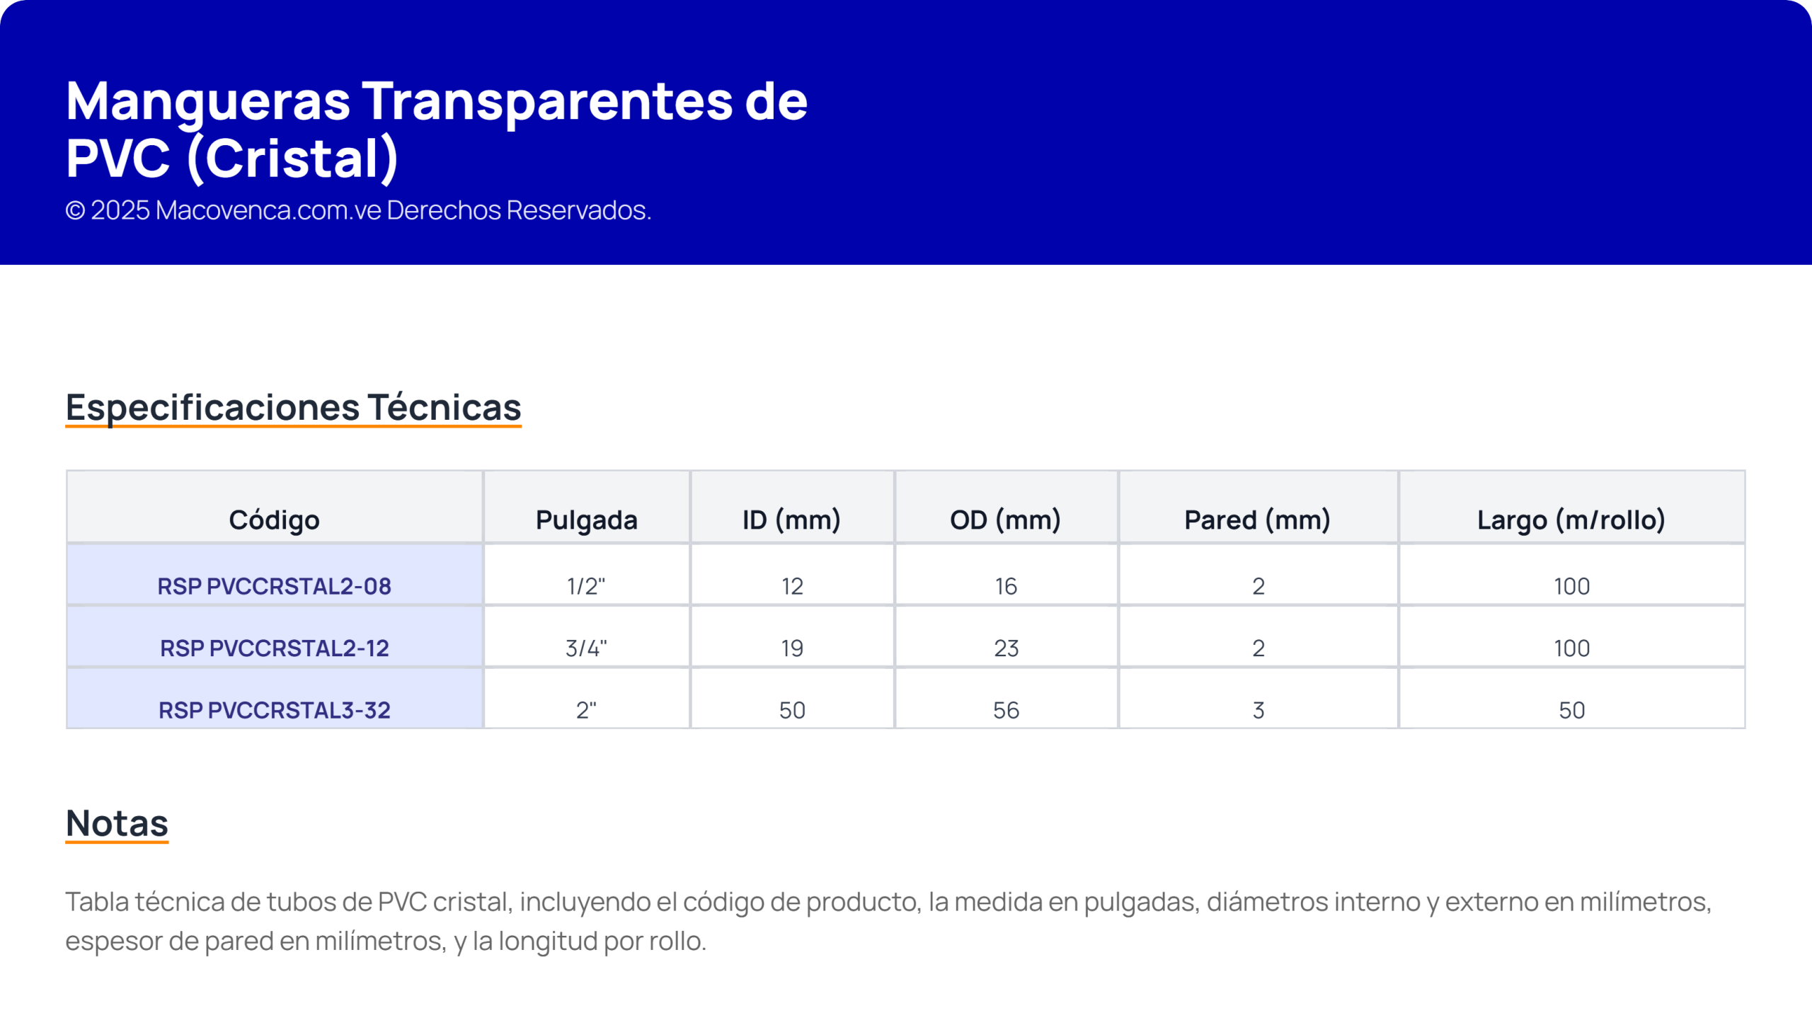Click Pared value 3 in the last row
Image resolution: width=1812 pixels, height=1013 pixels.
click(x=1258, y=710)
